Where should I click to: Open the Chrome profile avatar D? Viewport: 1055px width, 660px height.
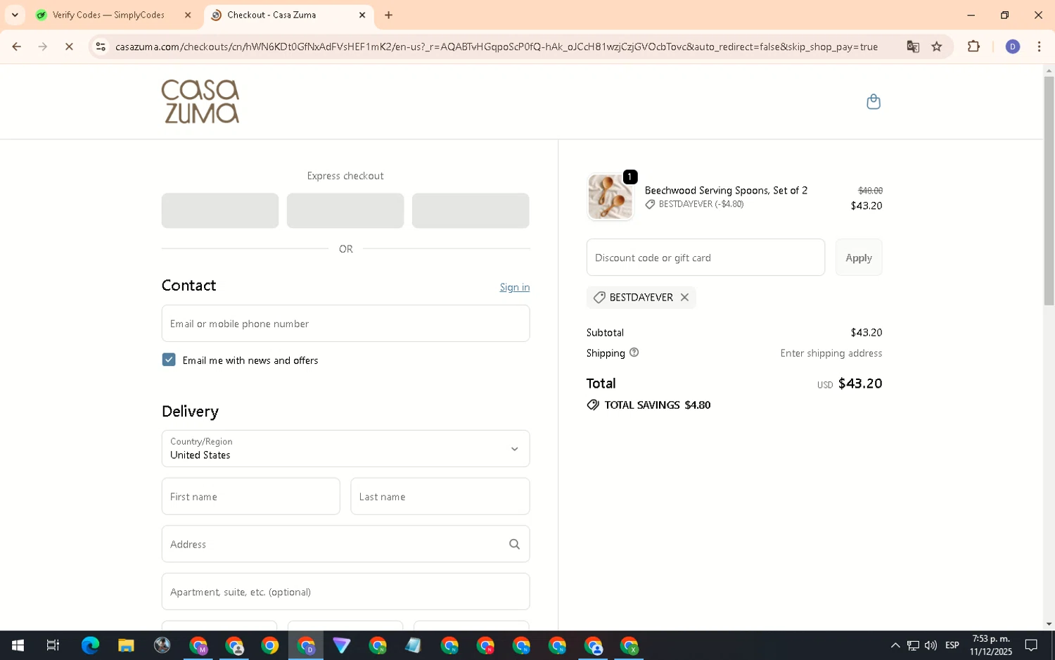coord(1013,46)
